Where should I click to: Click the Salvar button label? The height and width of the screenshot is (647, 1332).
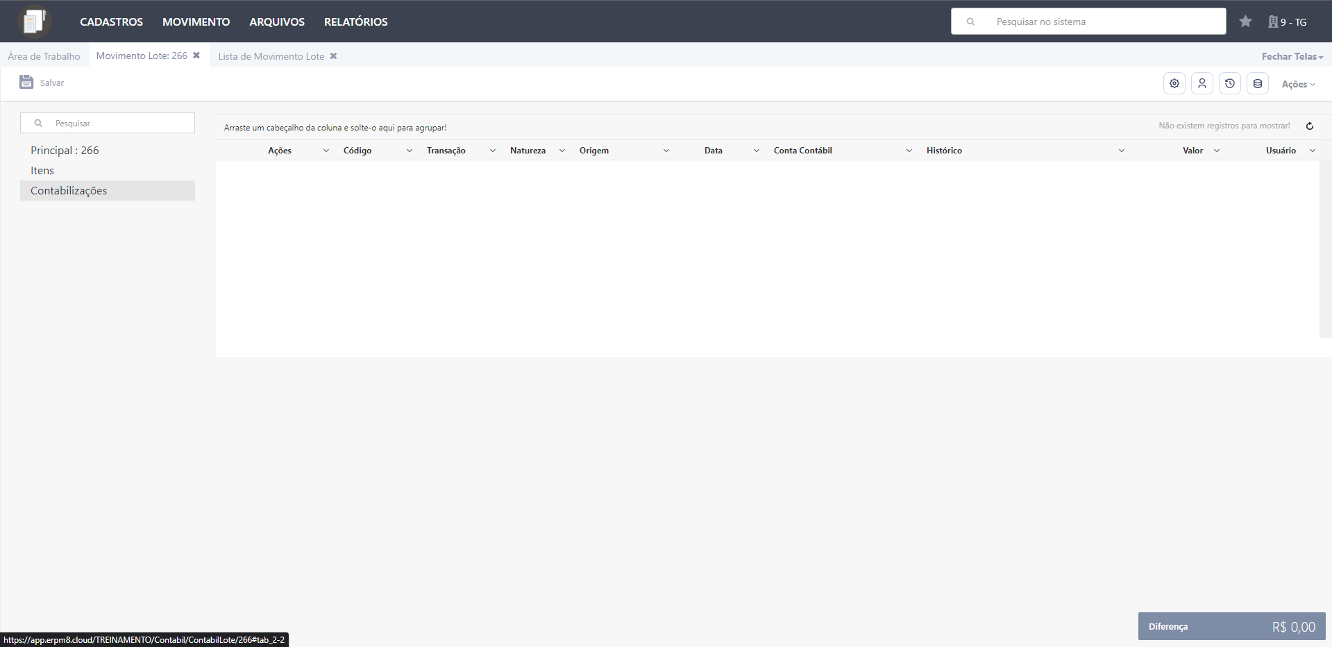52,83
